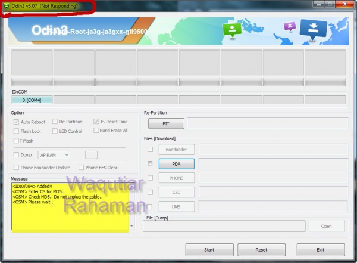Image resolution: width=357 pixels, height=263 pixels.
Task: Click the CSC file button
Action: point(177,192)
